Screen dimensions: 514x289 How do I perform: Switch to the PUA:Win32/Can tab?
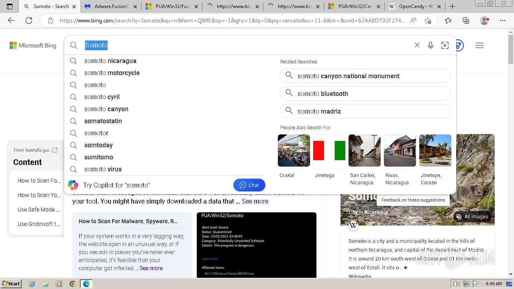[355, 6]
